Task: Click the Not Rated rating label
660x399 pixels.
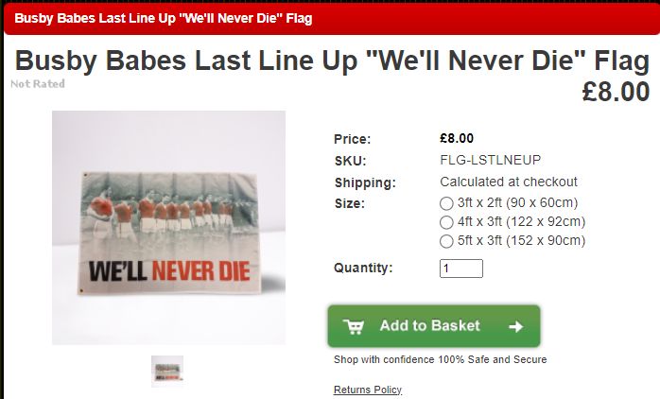Action: tap(38, 84)
